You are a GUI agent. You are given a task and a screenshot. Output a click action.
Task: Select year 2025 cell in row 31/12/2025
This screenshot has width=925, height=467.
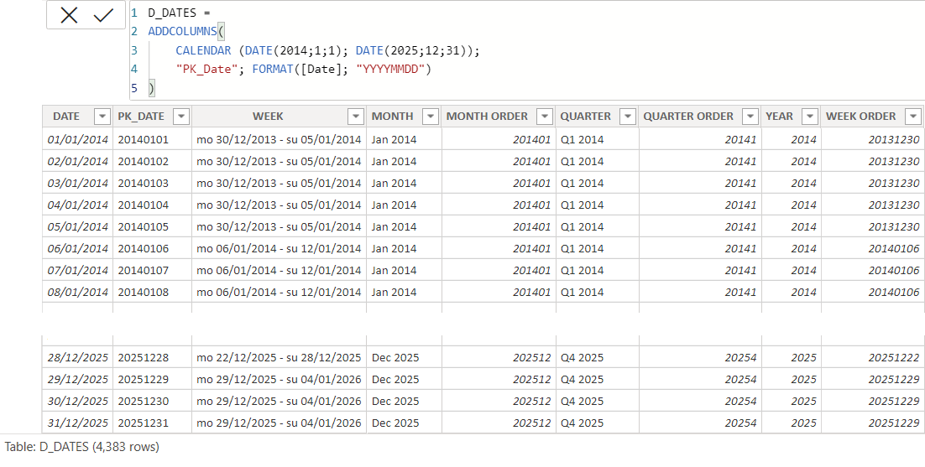791,423
